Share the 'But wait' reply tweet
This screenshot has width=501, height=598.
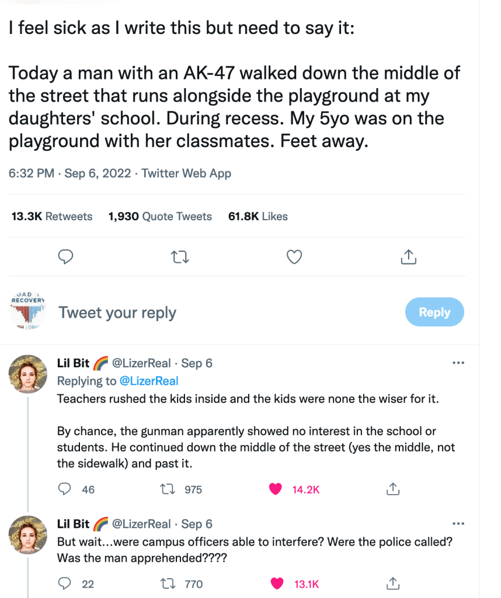394,583
